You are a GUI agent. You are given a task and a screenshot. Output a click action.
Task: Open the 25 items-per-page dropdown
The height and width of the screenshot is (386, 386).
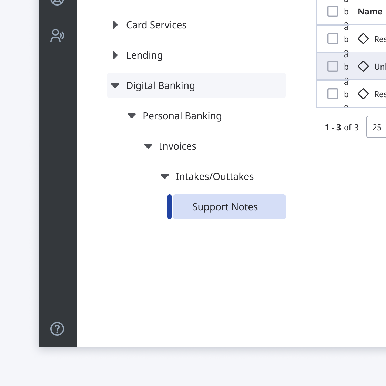pyautogui.click(x=376, y=127)
